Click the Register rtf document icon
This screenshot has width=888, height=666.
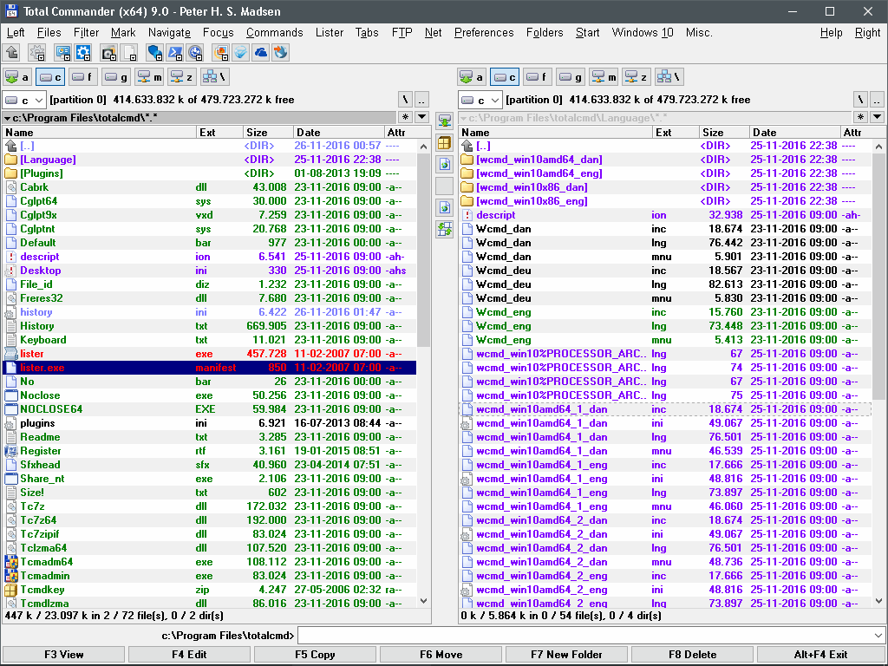point(10,451)
